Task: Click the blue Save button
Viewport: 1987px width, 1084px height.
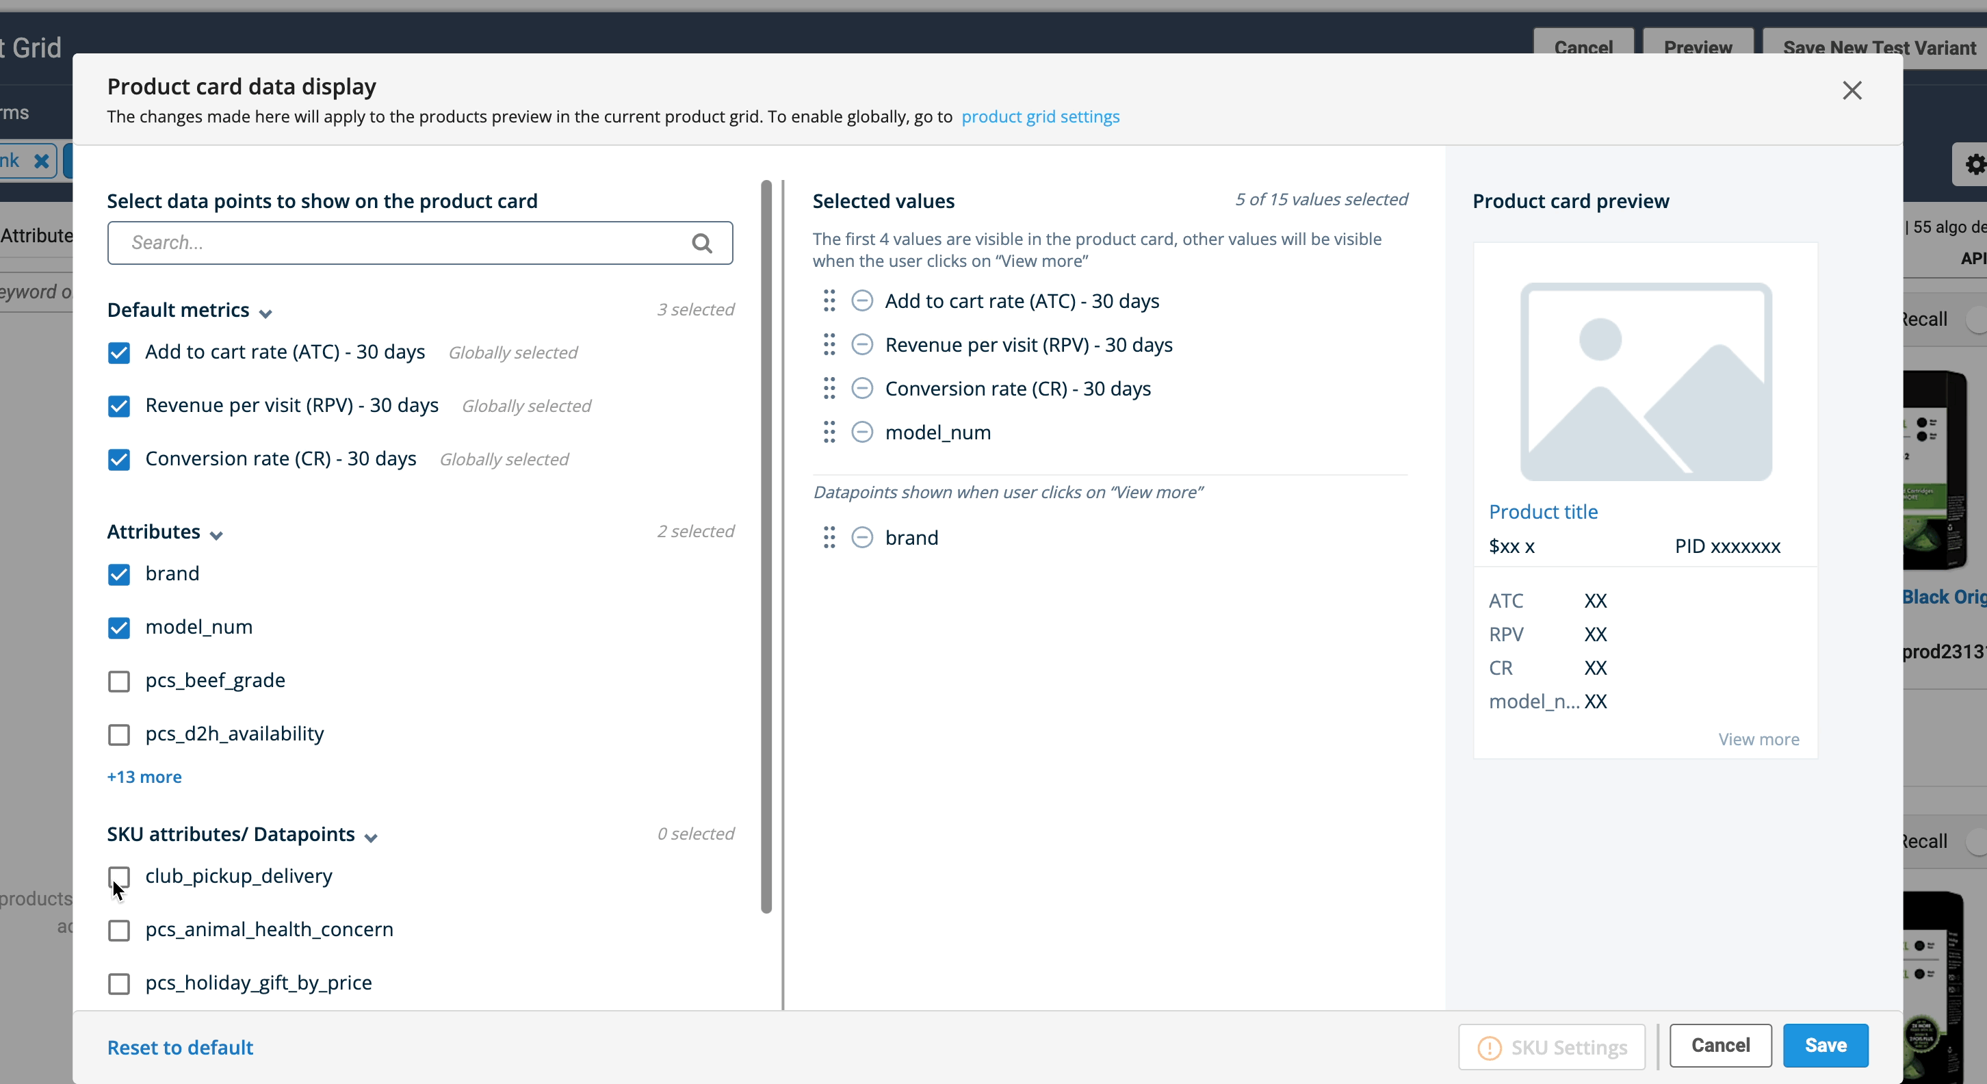Action: 1825,1046
